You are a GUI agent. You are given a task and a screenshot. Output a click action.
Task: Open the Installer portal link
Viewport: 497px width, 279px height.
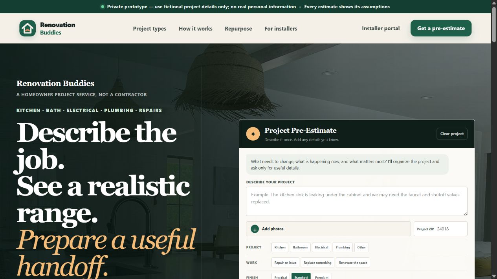(381, 28)
